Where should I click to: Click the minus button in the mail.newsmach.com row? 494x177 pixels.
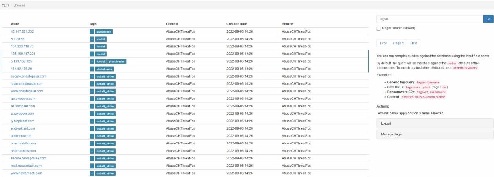pos(92,166)
